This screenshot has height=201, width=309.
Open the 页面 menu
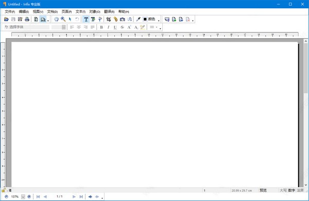pos(66,12)
